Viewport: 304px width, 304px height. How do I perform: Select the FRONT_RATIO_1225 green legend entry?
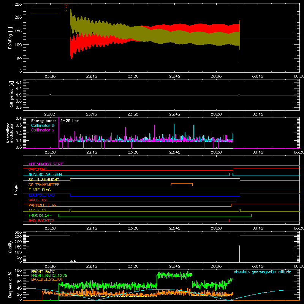pos(49,275)
